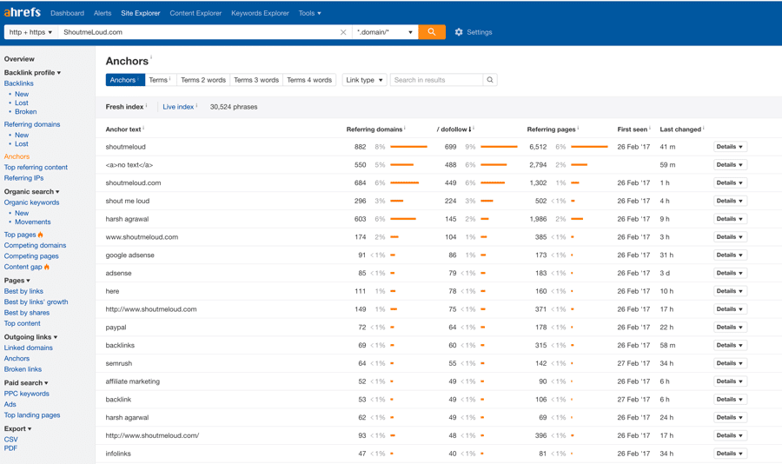Select the Terms tab
This screenshot has width=782, height=464.
161,80
